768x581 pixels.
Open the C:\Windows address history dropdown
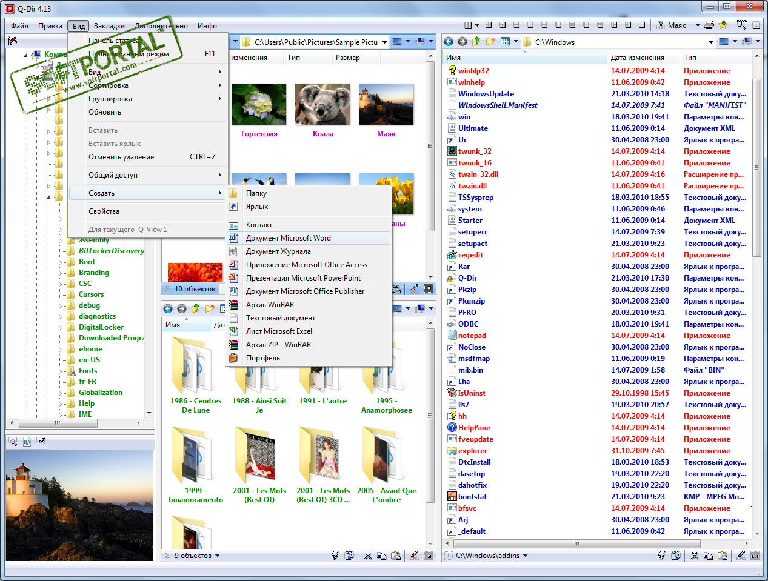[x=711, y=42]
